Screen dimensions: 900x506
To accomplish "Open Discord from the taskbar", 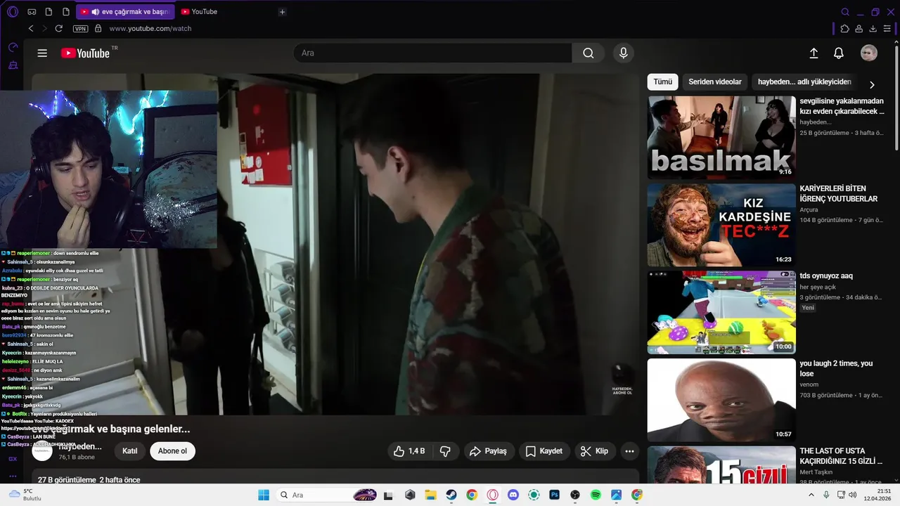I will [513, 495].
